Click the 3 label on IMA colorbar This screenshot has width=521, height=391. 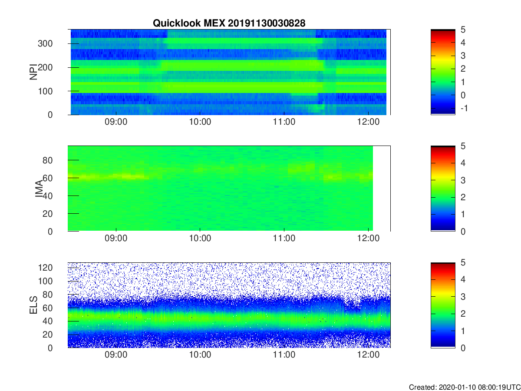pos(462,180)
